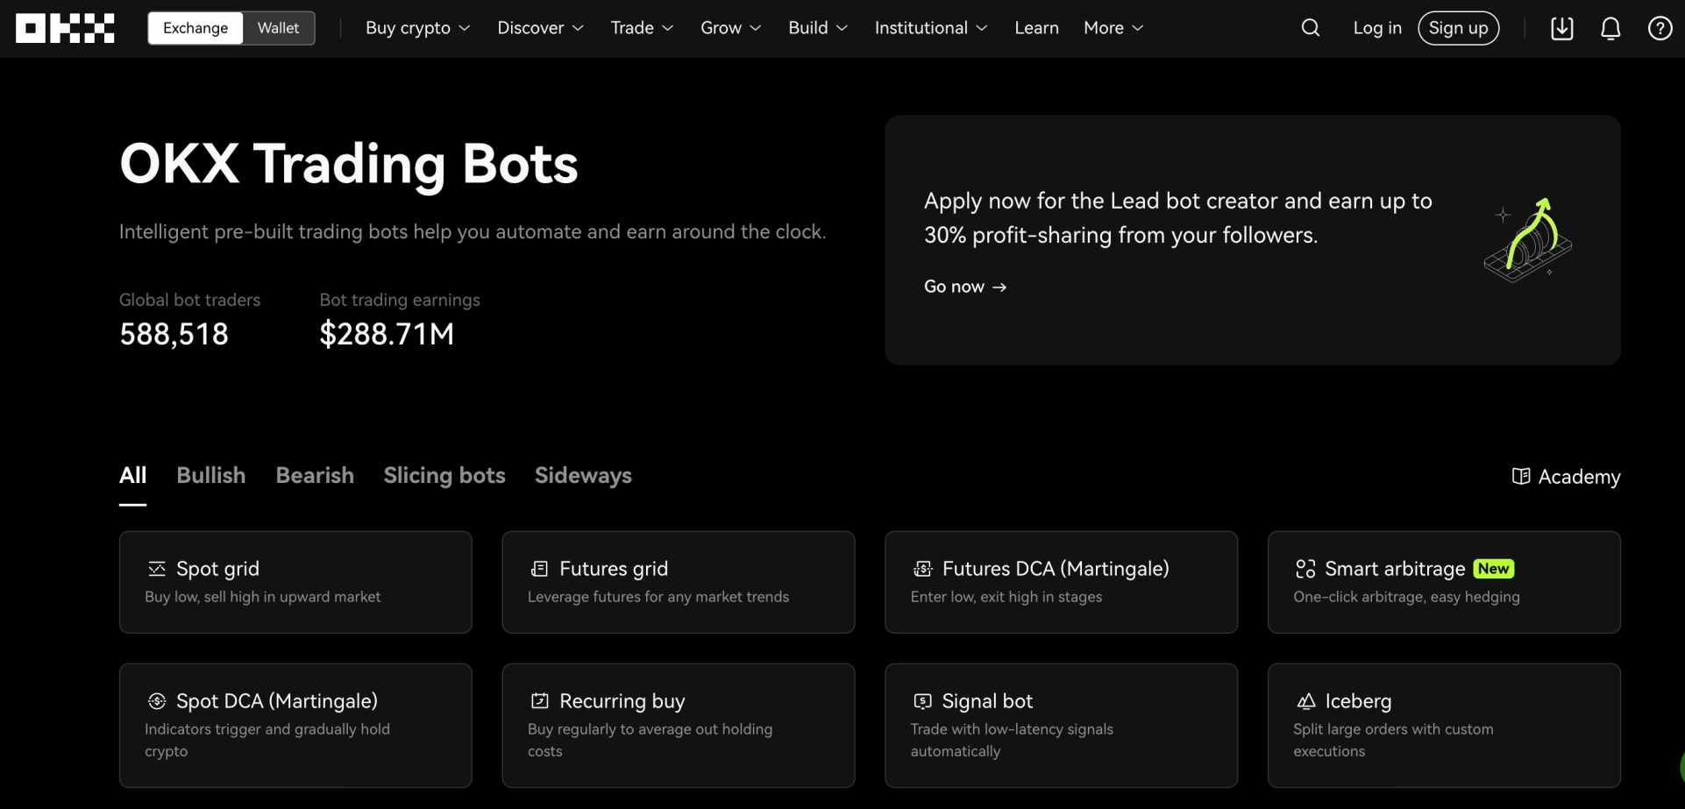
Task: Click the Smart arbitrage icon
Action: pyautogui.click(x=1305, y=569)
